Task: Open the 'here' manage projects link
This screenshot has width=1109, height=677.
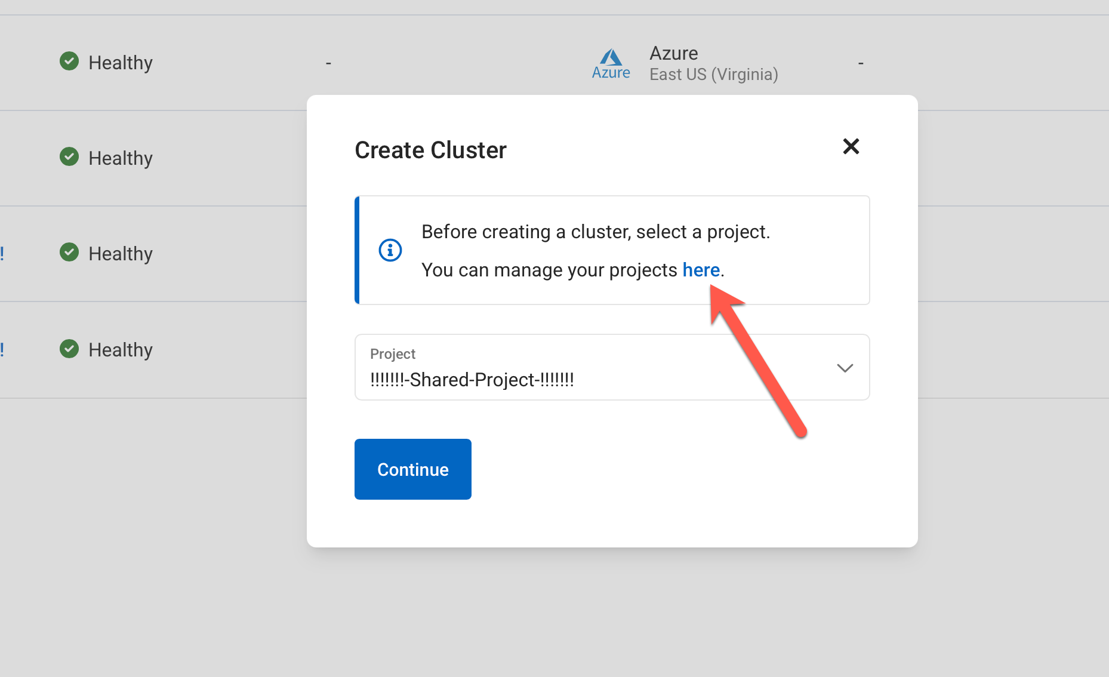Action: 701,270
